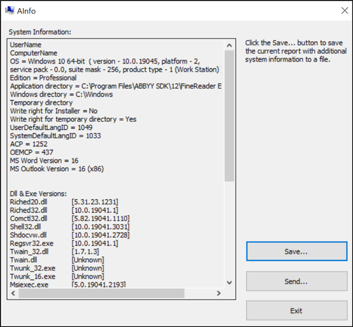Screen dimensions: 353x327
Task: Click the Shdocvw.dll entry
Action: click(28, 235)
